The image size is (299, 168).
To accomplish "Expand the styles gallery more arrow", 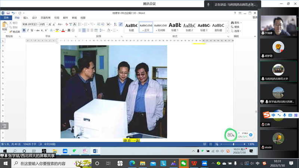I will (x=227, y=31).
